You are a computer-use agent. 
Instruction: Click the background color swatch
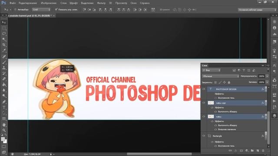pos(5,141)
